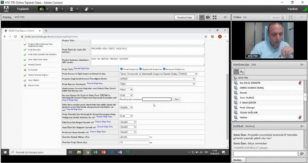Viewport: 308px width, 163px height.
Task: Uncheck the Deneysel Geliştirme checkbox
Action: 164,69
